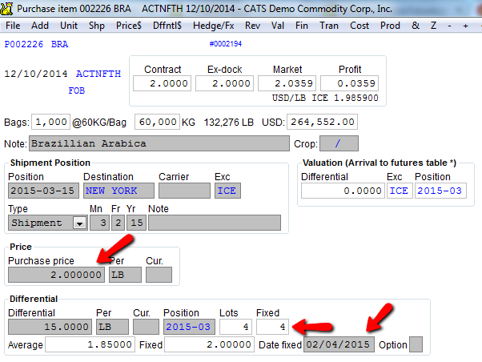482x362 pixels.
Task: Toggle the Option checkbox beside Date fixed
Action: coord(416,344)
